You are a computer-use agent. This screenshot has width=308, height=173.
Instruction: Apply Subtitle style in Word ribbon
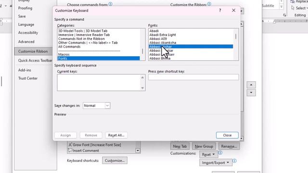coord(268,6)
